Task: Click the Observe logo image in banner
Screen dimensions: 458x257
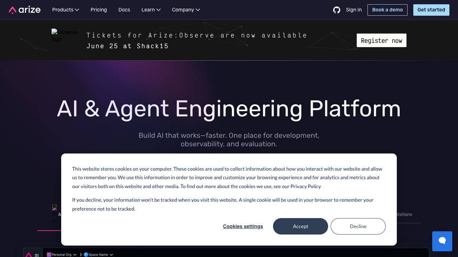Action: [64, 36]
